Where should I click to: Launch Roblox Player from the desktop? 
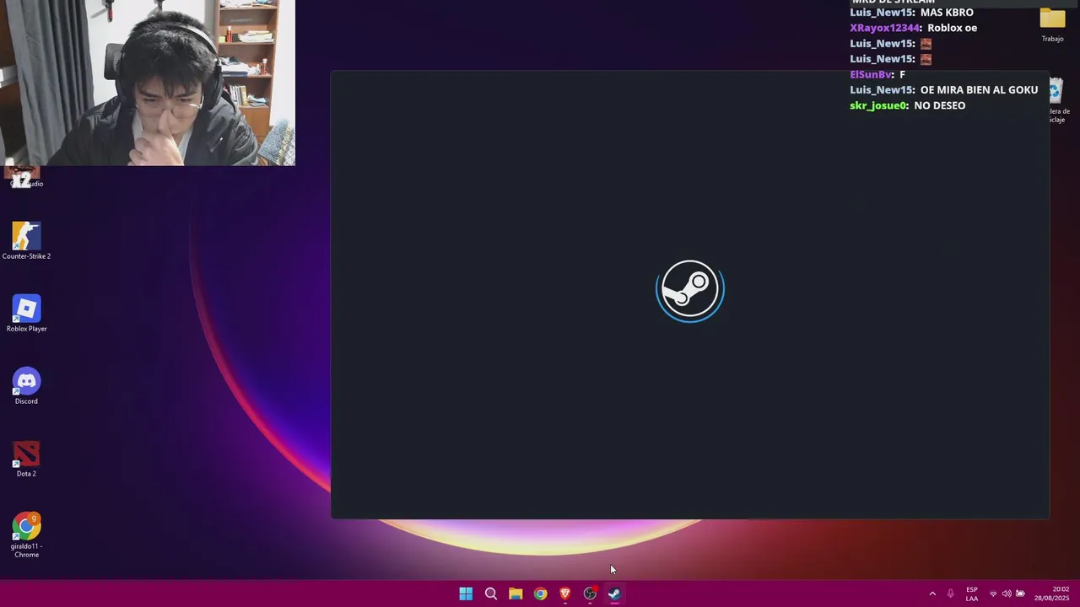tap(26, 313)
